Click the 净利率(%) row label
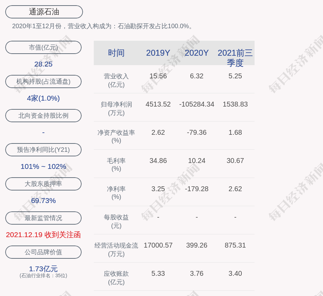Viewport: 323px width, 296px height. tap(116, 193)
